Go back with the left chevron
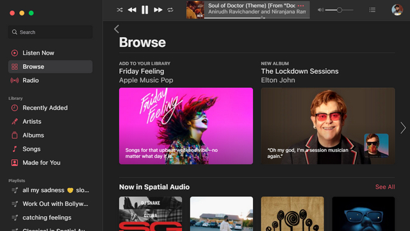410x231 pixels. [117, 29]
